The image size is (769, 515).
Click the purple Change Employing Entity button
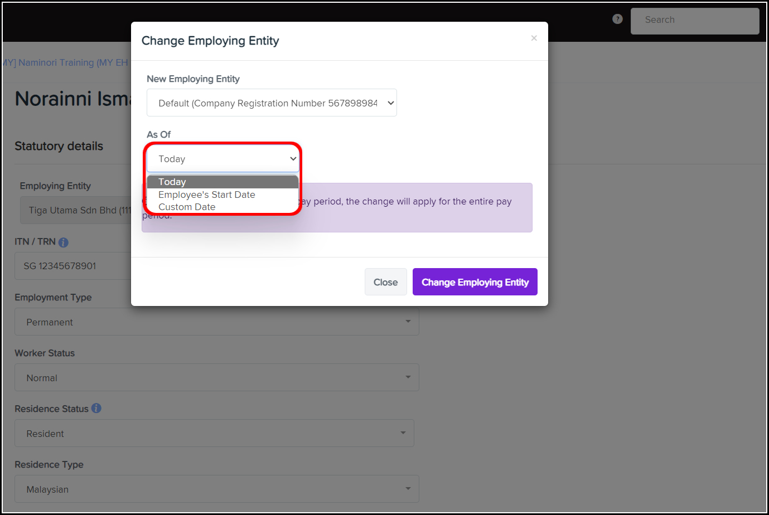(x=475, y=282)
